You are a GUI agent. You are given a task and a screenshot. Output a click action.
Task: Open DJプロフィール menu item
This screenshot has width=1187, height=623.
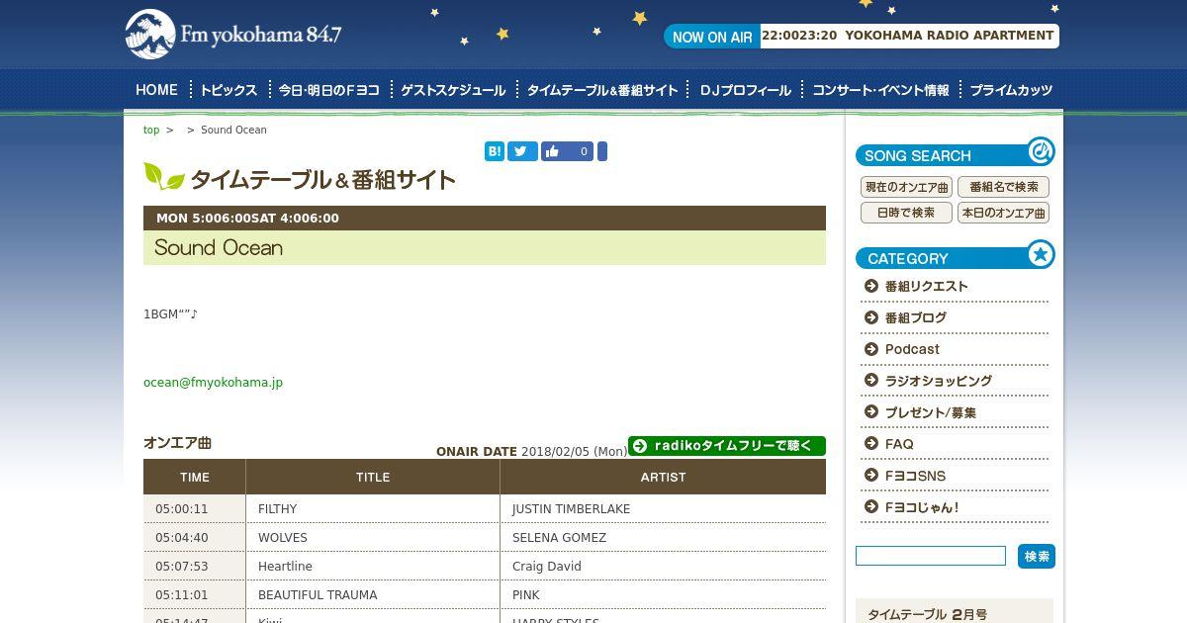(746, 90)
